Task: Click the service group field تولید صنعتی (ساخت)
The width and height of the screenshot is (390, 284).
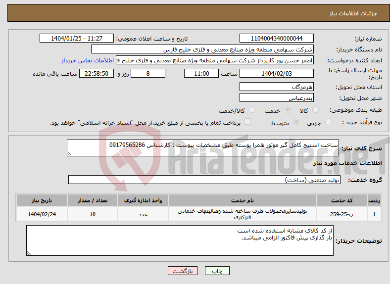Action: click(204, 180)
